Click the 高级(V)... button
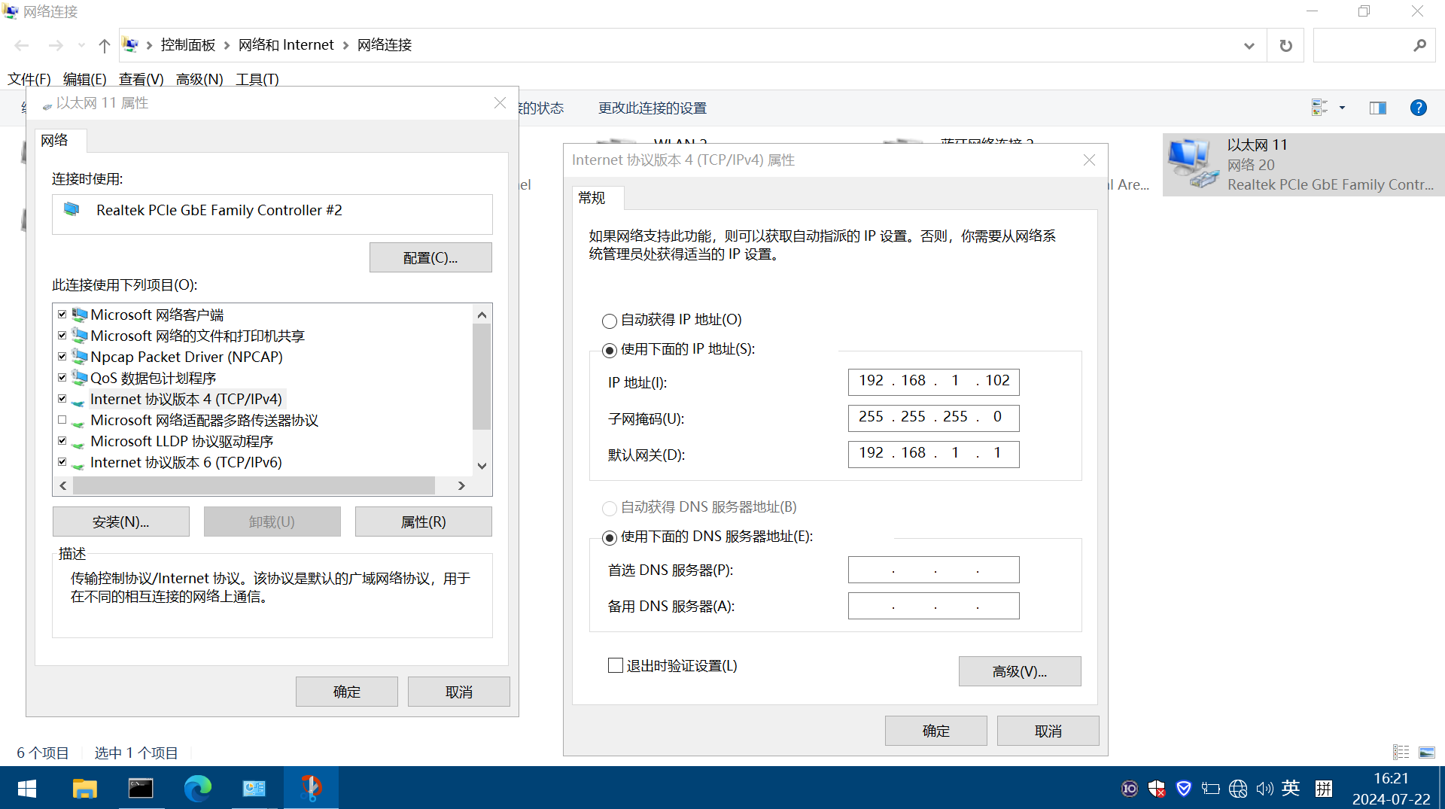Screen dimensions: 1445x809 1019,671
